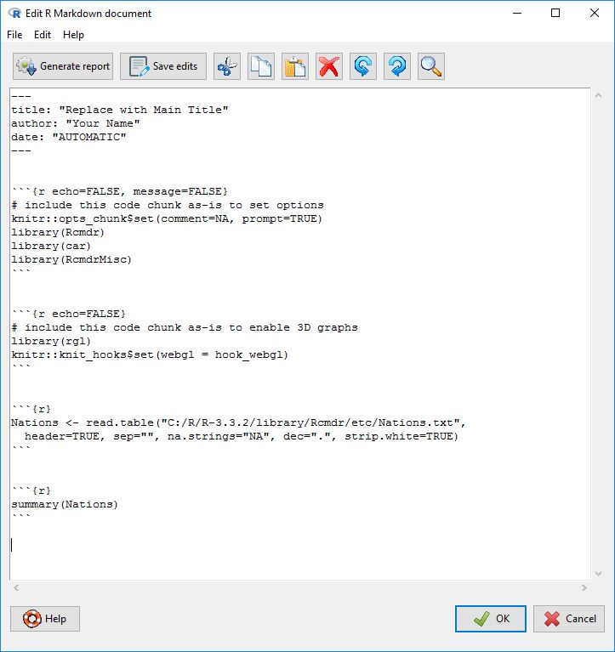Screen dimensions: 615x652
Task: Close the Edit R Markdown window
Action: pyautogui.click(x=595, y=14)
